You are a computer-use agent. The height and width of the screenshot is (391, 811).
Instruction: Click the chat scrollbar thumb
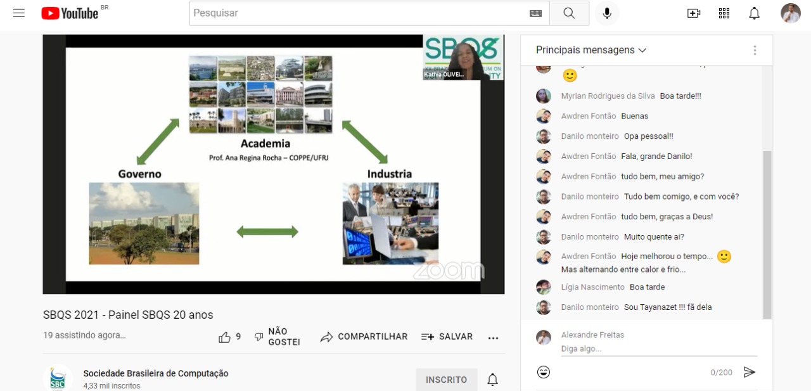click(767, 234)
